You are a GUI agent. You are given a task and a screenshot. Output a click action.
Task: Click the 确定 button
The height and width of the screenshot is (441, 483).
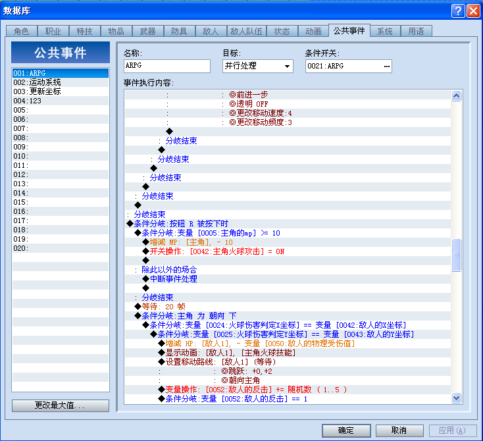(346, 430)
